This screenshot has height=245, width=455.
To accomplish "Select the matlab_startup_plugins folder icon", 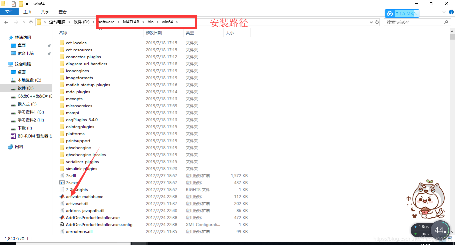I will (62, 85).
